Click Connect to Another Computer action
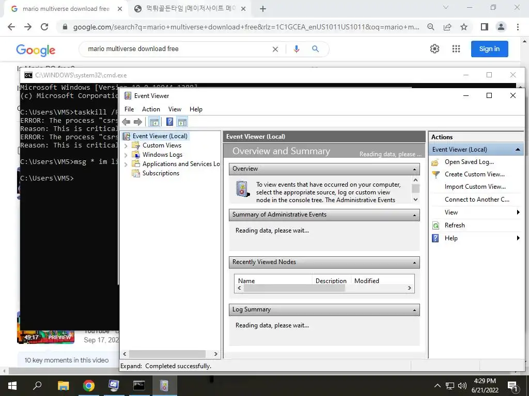 (x=477, y=200)
